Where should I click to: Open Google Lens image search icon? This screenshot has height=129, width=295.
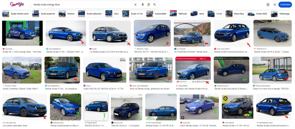coord(149,5)
